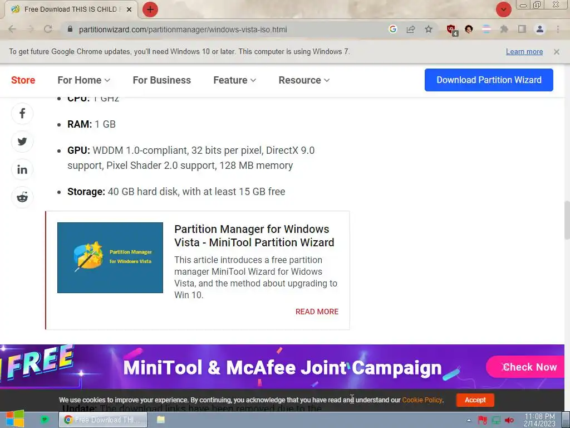
Task: Go back to the previous page
Action: (12, 29)
